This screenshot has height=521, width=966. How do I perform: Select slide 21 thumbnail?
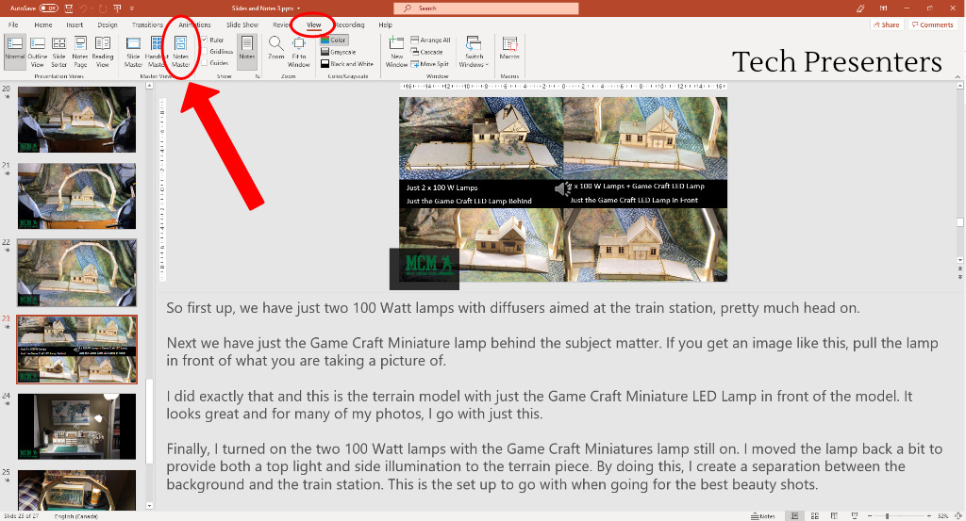tap(76, 196)
